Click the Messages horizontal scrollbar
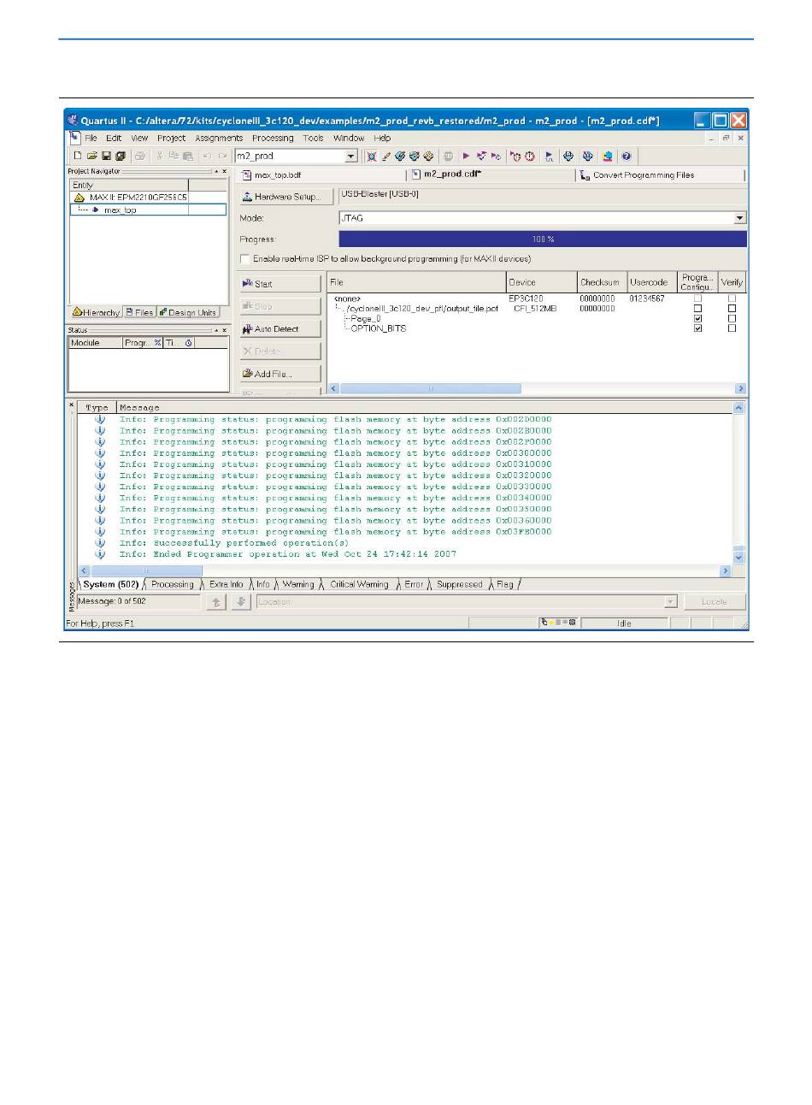This screenshot has height=1105, width=812. click(405, 570)
